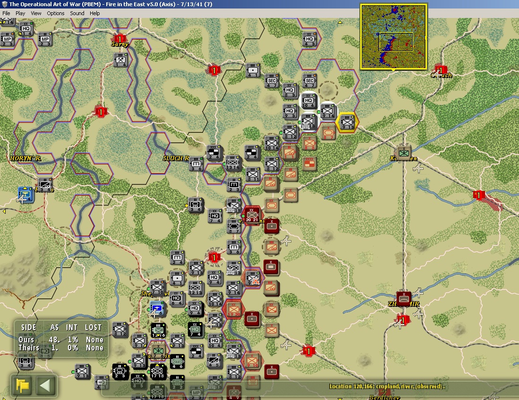Select blue air unit near left edge
Image resolution: width=519 pixels, height=400 pixels.
pyautogui.click(x=25, y=195)
